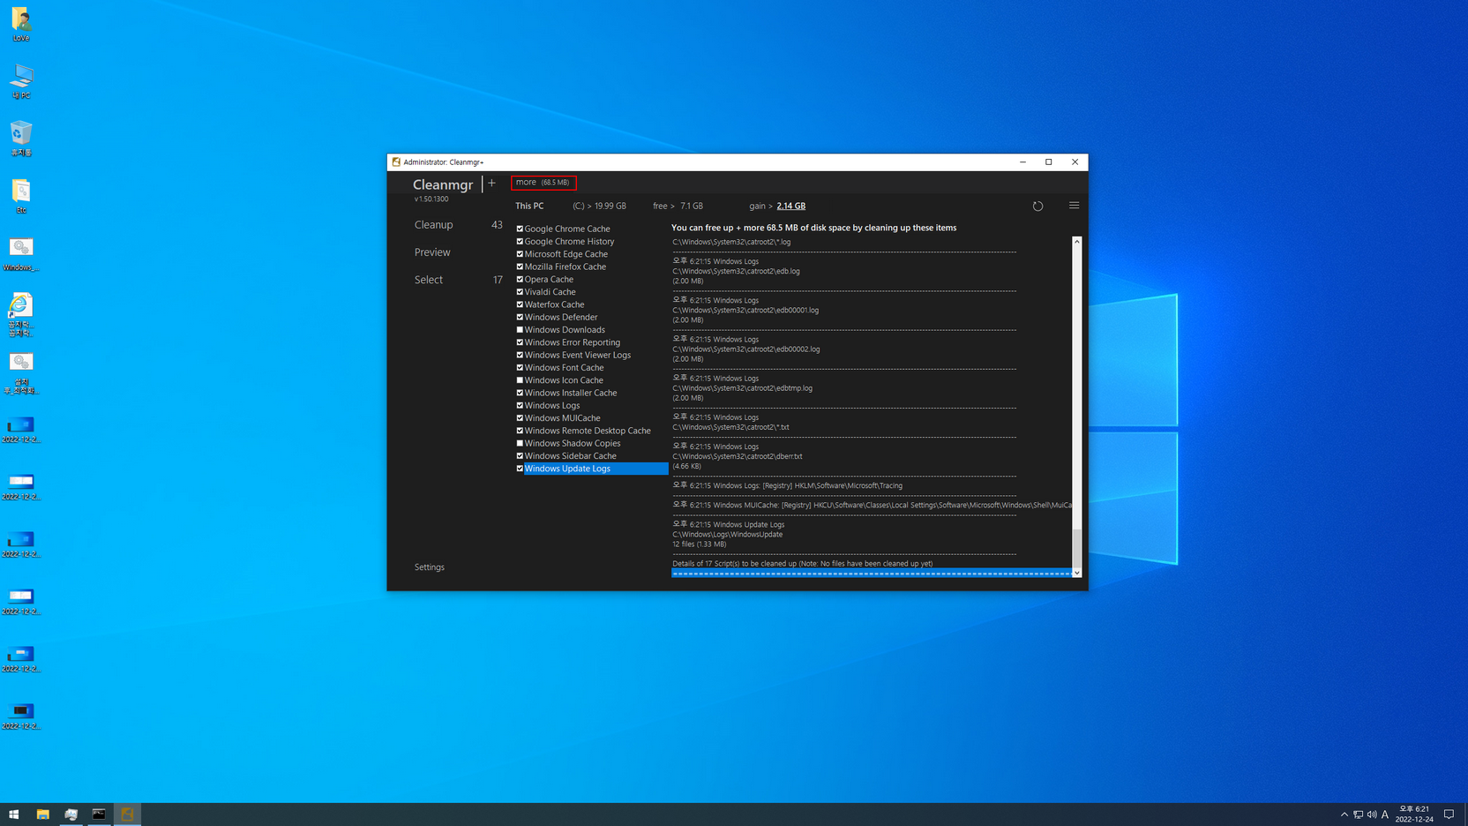The image size is (1468, 826).
Task: Open the Select section
Action: click(x=429, y=280)
